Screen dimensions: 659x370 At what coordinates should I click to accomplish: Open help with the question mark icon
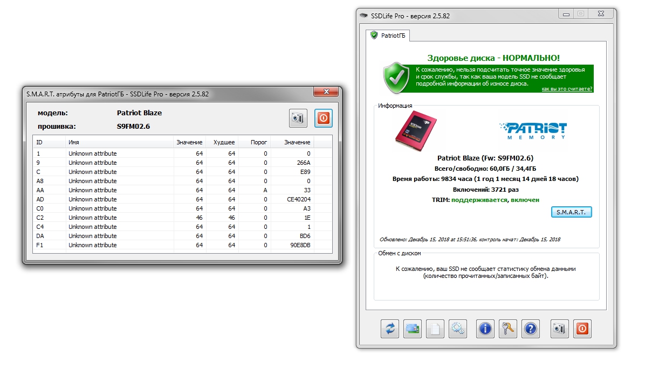(531, 328)
